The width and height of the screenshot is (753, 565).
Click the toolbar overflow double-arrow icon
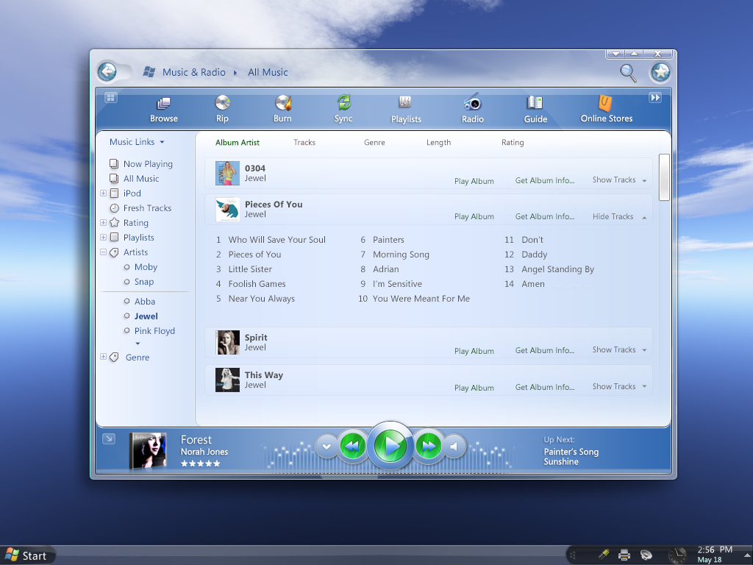coord(655,98)
